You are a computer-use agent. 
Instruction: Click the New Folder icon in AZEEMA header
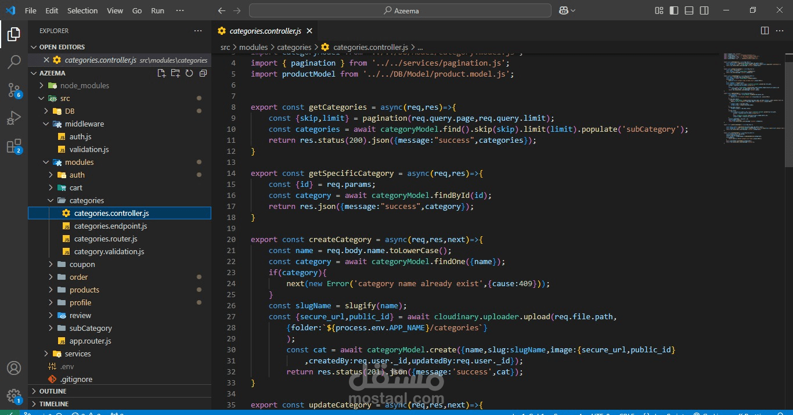[175, 73]
